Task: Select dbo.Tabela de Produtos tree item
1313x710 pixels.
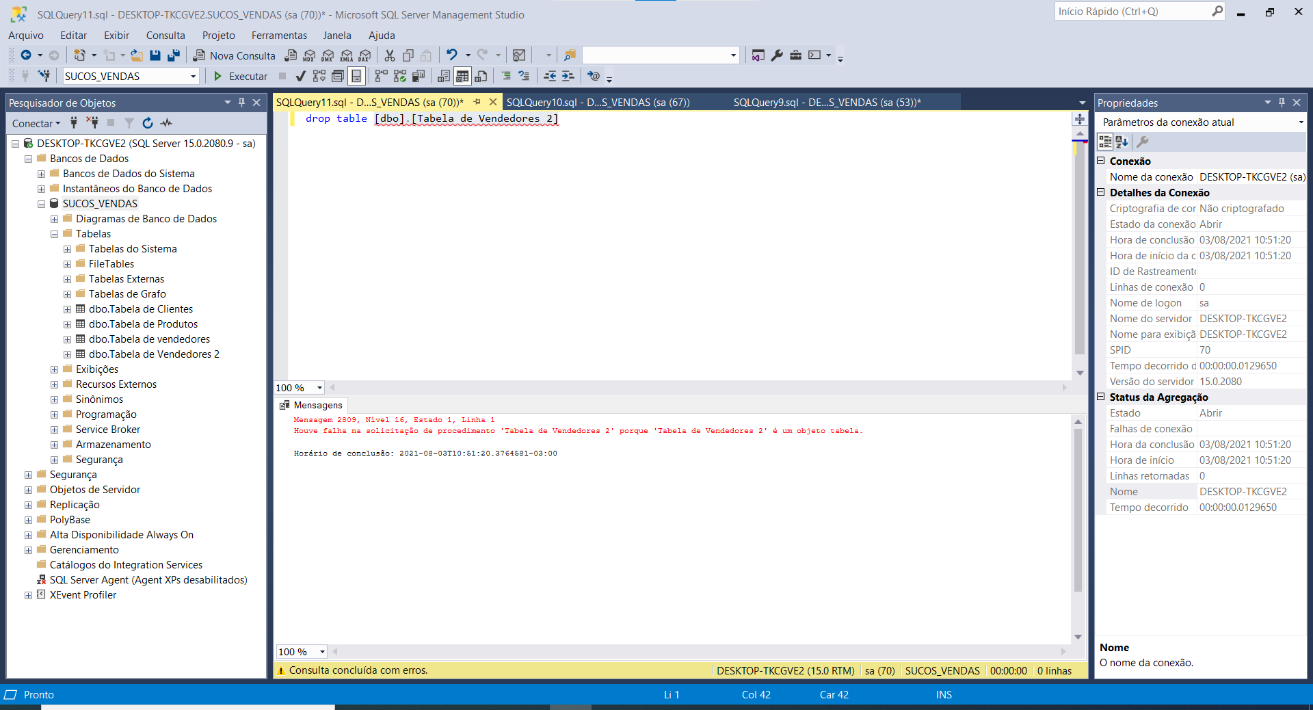Action: [143, 324]
